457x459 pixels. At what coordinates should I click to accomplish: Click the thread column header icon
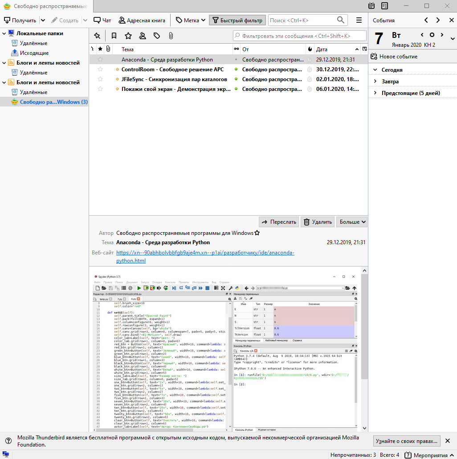coord(93,49)
